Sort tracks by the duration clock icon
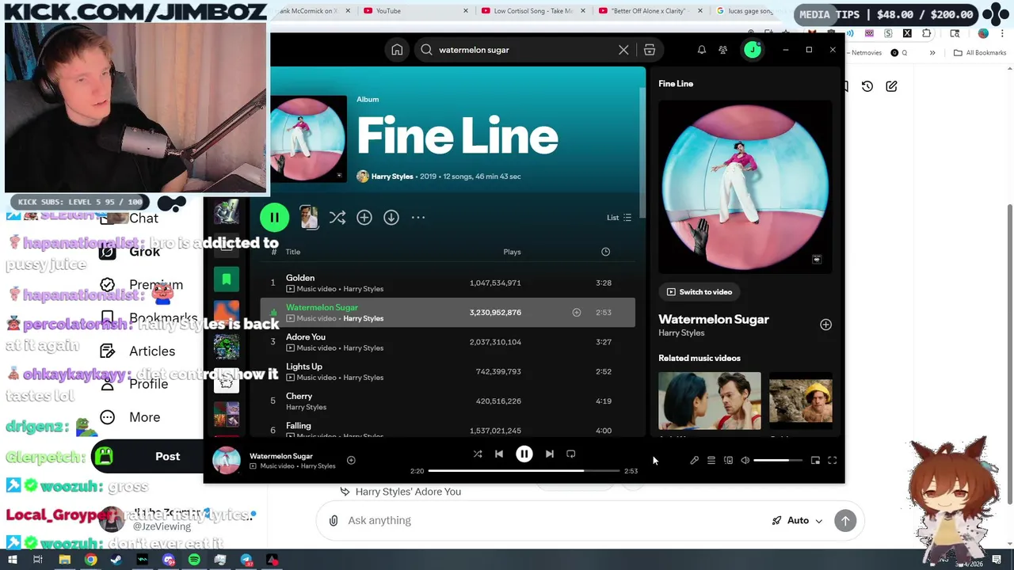This screenshot has height=570, width=1014. click(x=605, y=252)
